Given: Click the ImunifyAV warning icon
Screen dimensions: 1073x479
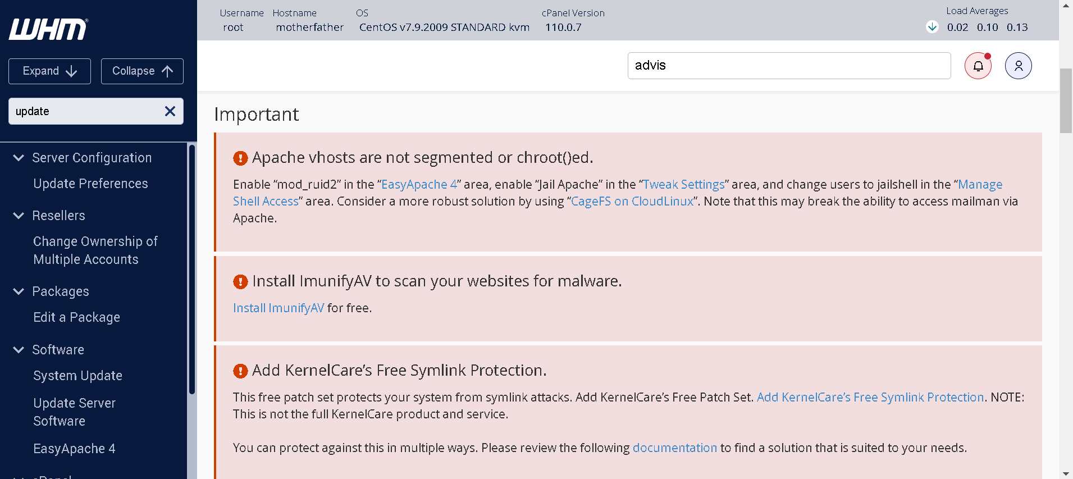Looking at the screenshot, I should (x=240, y=281).
